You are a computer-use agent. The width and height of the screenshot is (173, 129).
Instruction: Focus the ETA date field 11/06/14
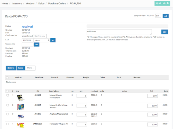point(28,40)
